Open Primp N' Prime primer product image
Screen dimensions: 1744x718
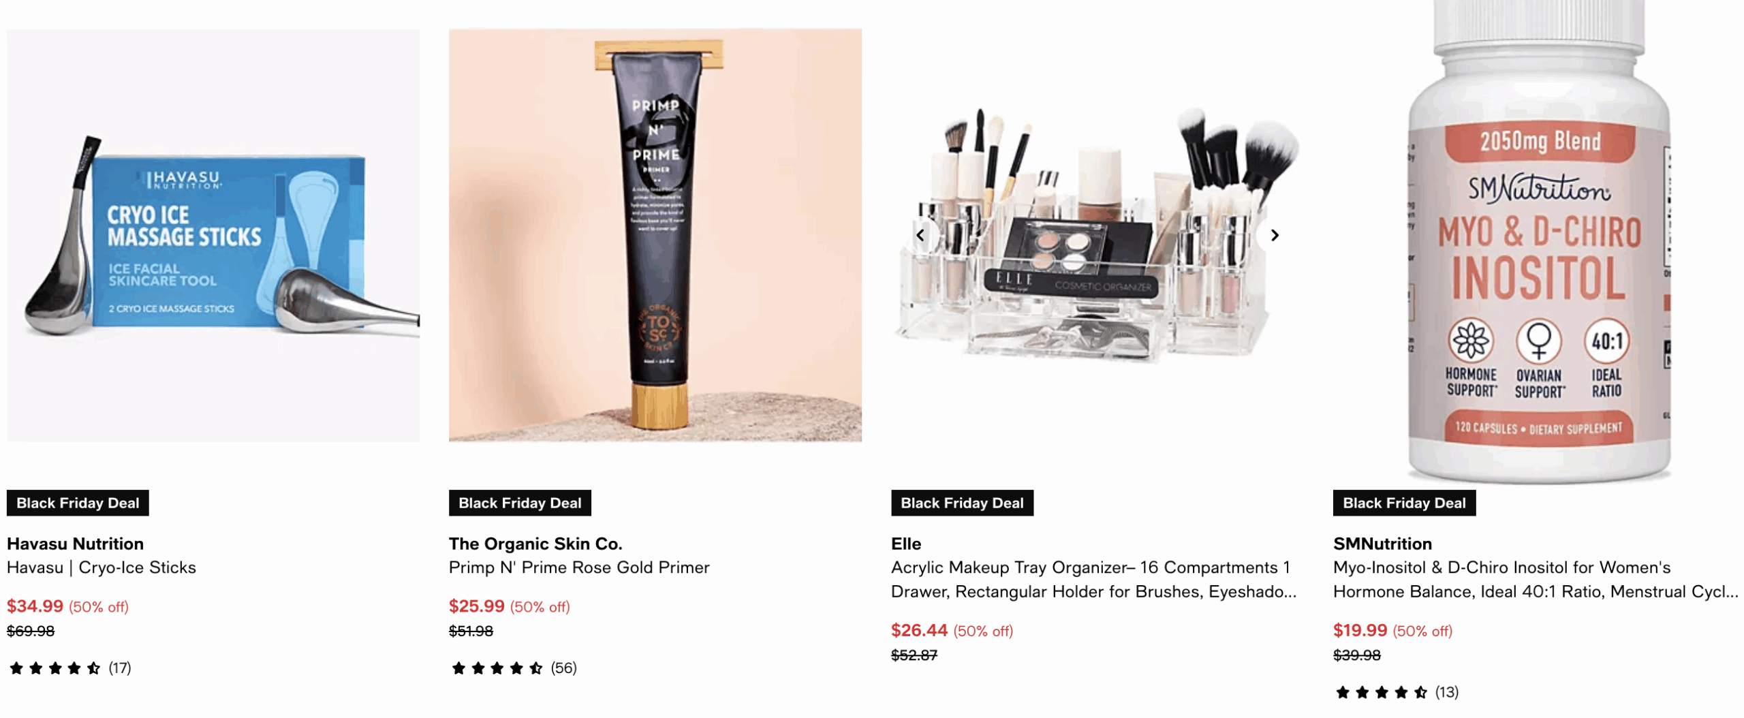655,235
